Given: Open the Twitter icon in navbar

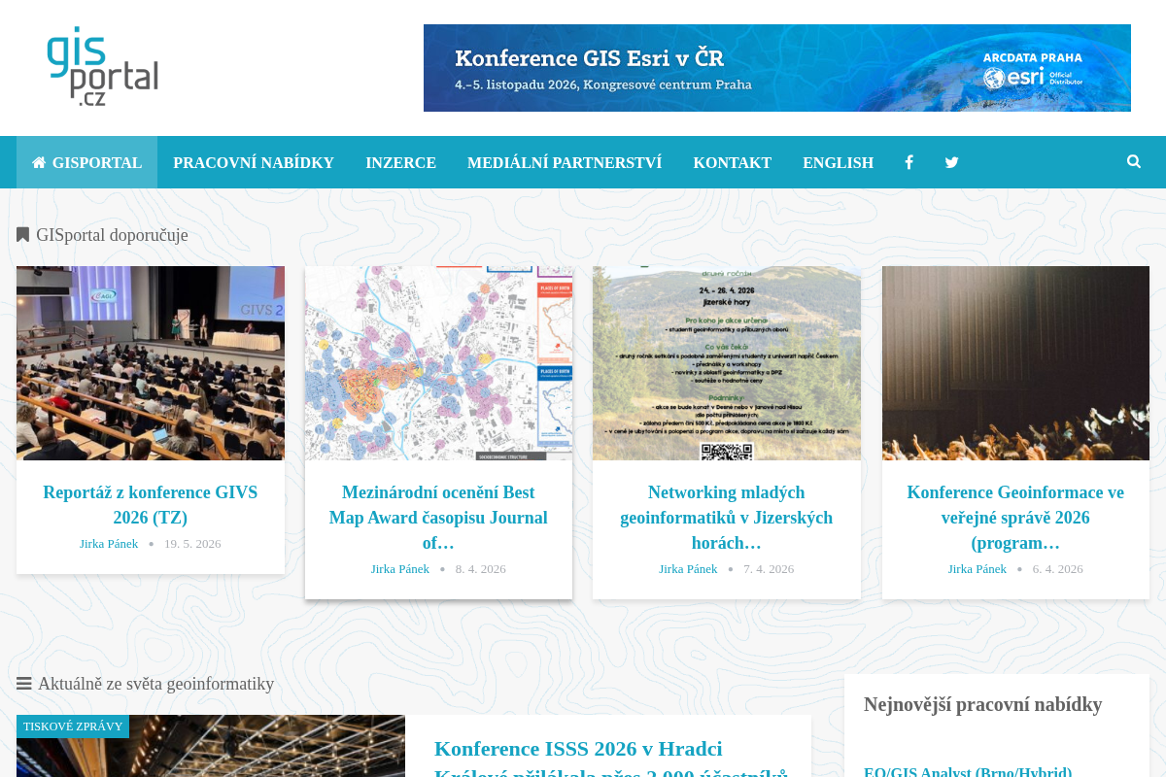Looking at the screenshot, I should pyautogui.click(x=951, y=162).
